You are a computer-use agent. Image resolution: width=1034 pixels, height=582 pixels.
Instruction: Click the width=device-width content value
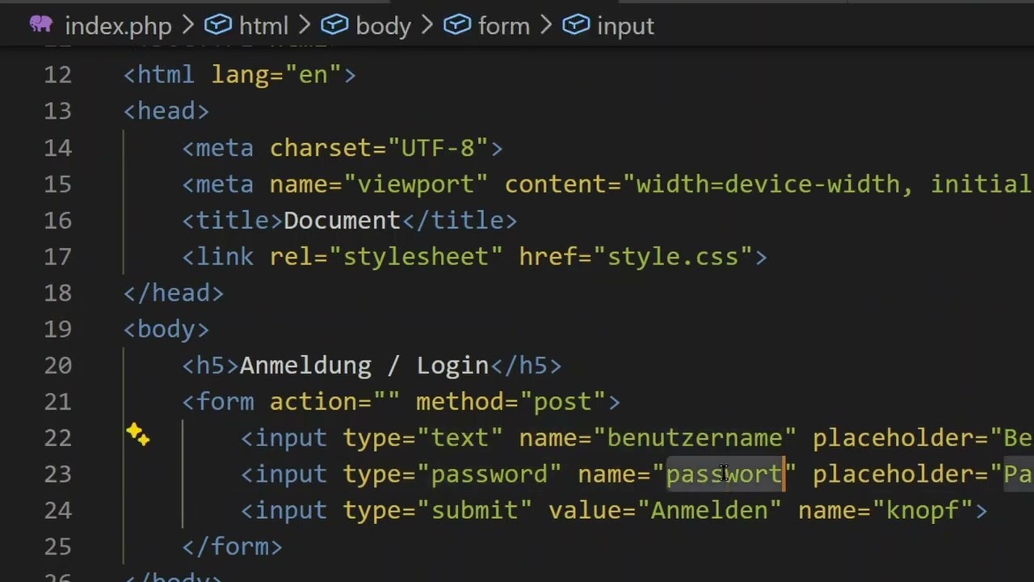(767, 184)
